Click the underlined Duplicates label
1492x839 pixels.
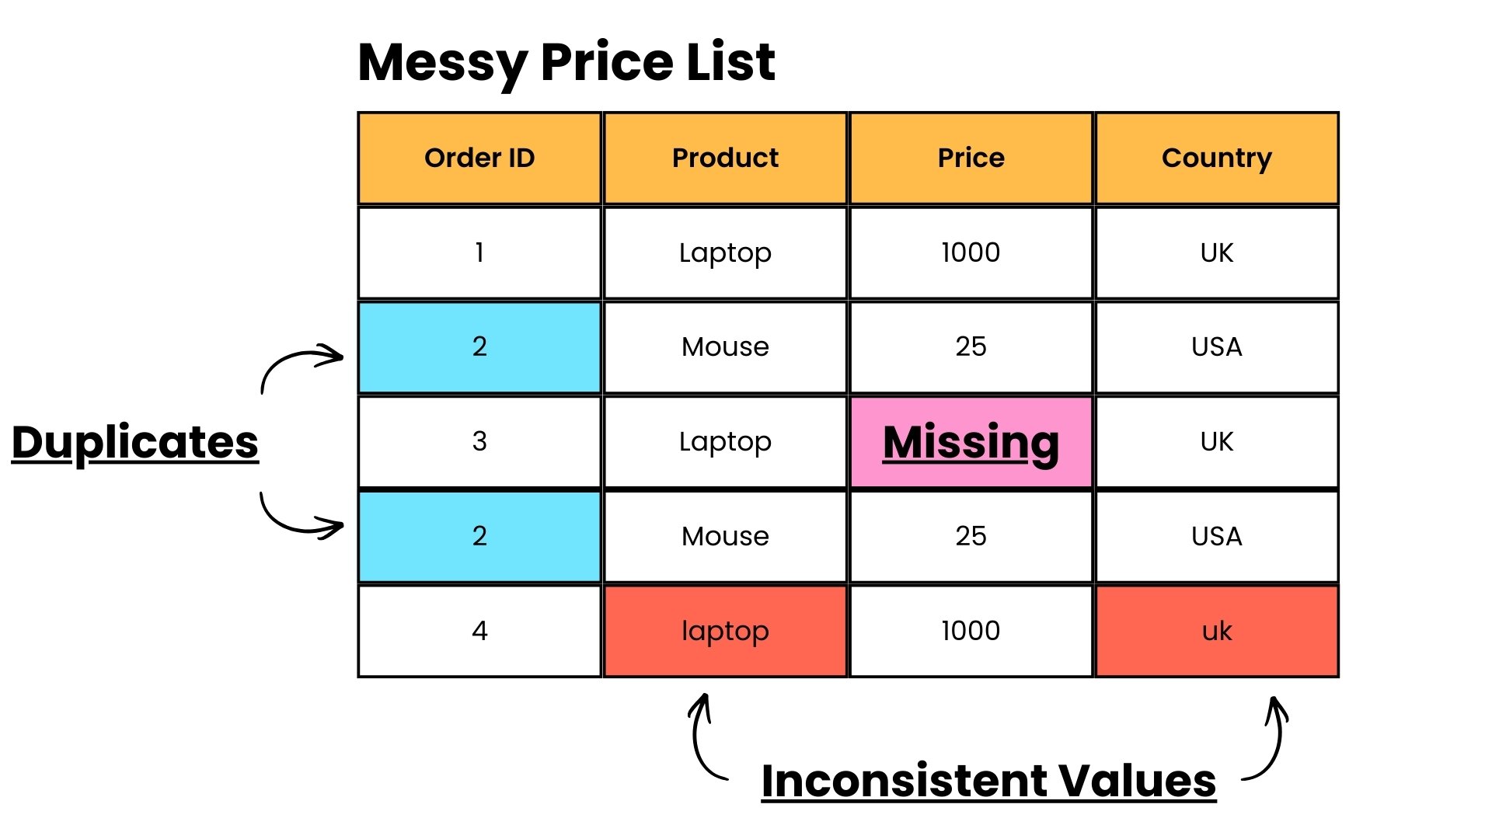coord(135,443)
